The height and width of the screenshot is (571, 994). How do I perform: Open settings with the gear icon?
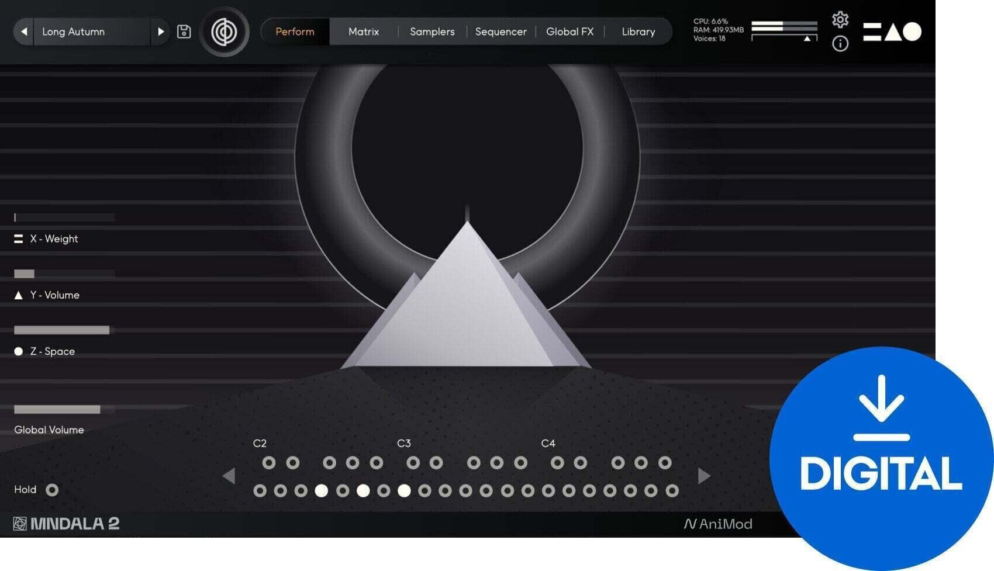pos(840,20)
